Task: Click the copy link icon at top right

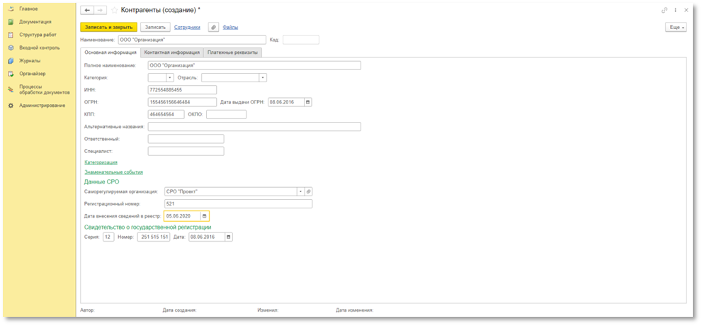Action: 664,11
